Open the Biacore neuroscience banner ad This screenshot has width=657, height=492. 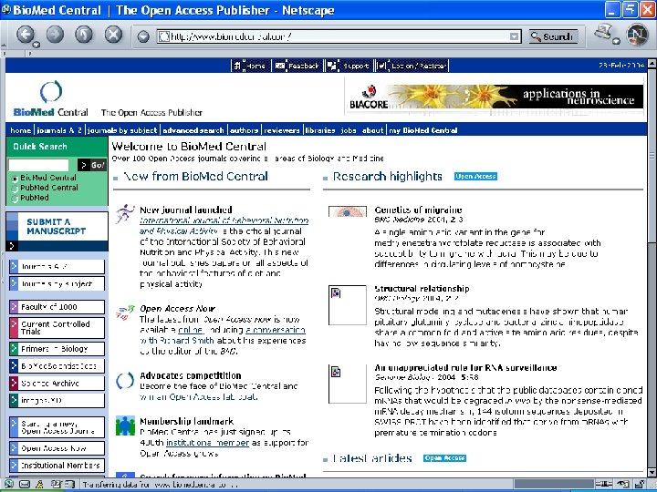point(495,97)
